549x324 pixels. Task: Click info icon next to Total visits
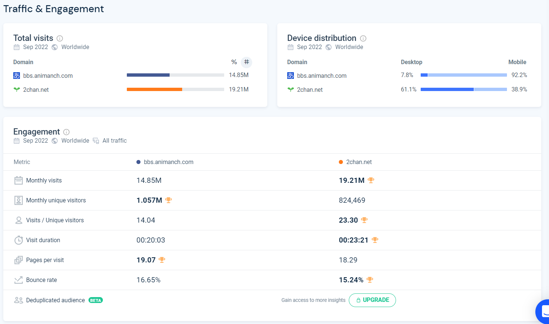click(60, 38)
